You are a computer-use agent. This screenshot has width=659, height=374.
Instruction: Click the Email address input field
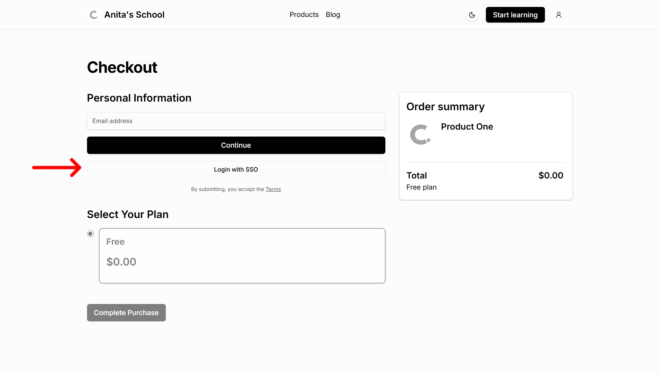pos(236,121)
